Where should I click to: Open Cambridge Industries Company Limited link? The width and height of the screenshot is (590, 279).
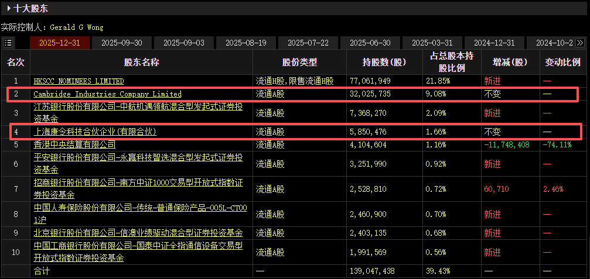point(107,94)
